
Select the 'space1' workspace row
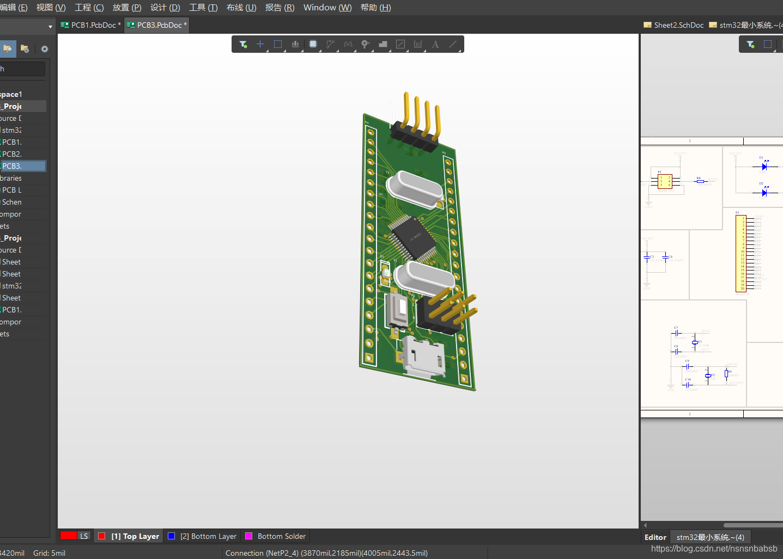[23, 94]
